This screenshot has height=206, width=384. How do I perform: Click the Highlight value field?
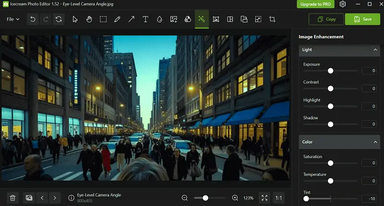pyautogui.click(x=369, y=106)
